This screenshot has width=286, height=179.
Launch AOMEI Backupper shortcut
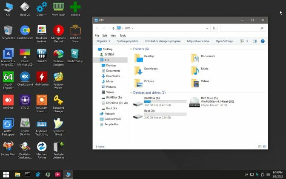coord(8,127)
